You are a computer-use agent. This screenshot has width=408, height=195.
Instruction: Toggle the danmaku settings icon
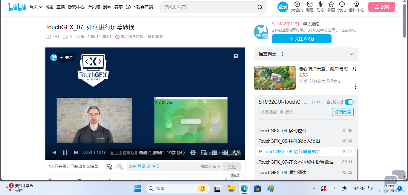[119, 167]
